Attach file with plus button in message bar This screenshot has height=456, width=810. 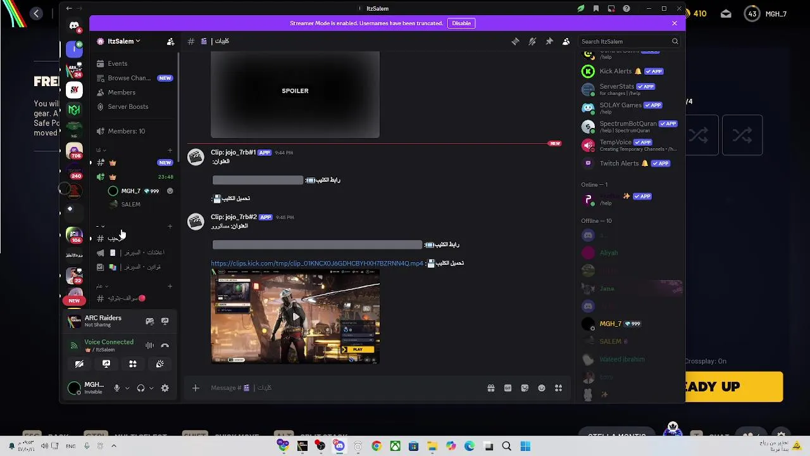tap(196, 388)
